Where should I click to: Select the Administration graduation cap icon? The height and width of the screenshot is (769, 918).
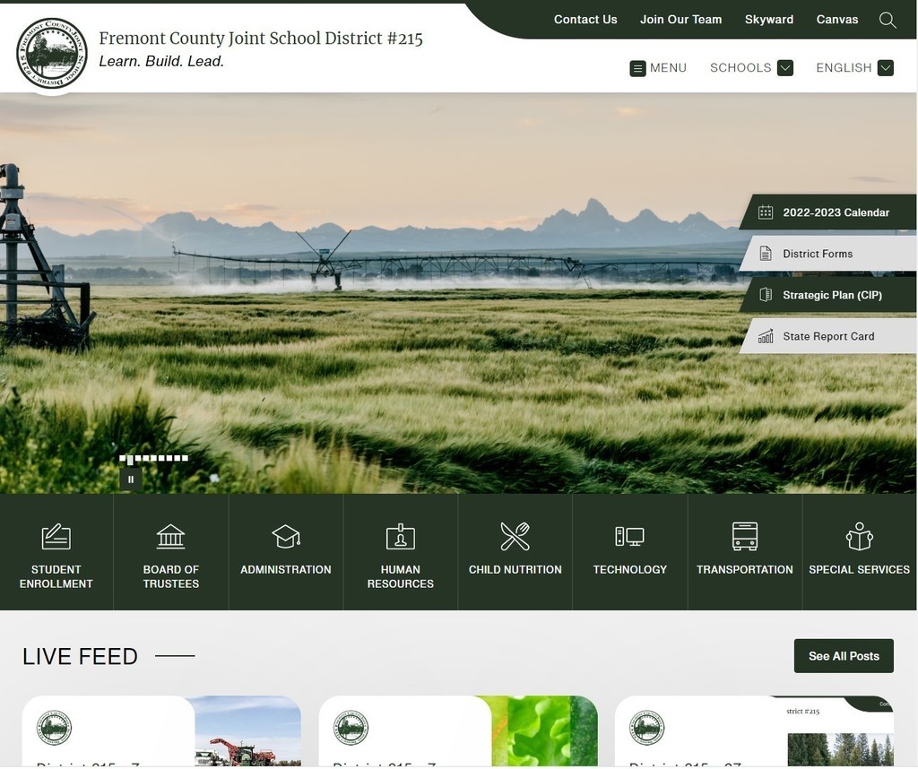tap(285, 537)
